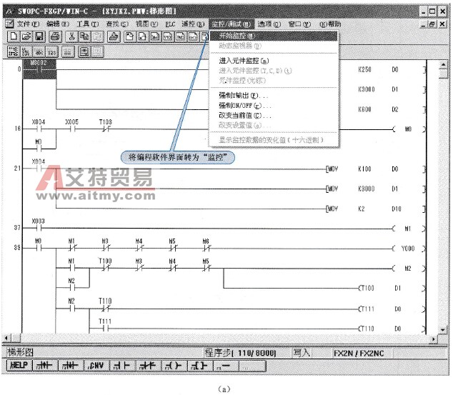Select the X005 contact on rung 16
Image resolution: width=453 pixels, height=395 pixels.
[x=72, y=126]
